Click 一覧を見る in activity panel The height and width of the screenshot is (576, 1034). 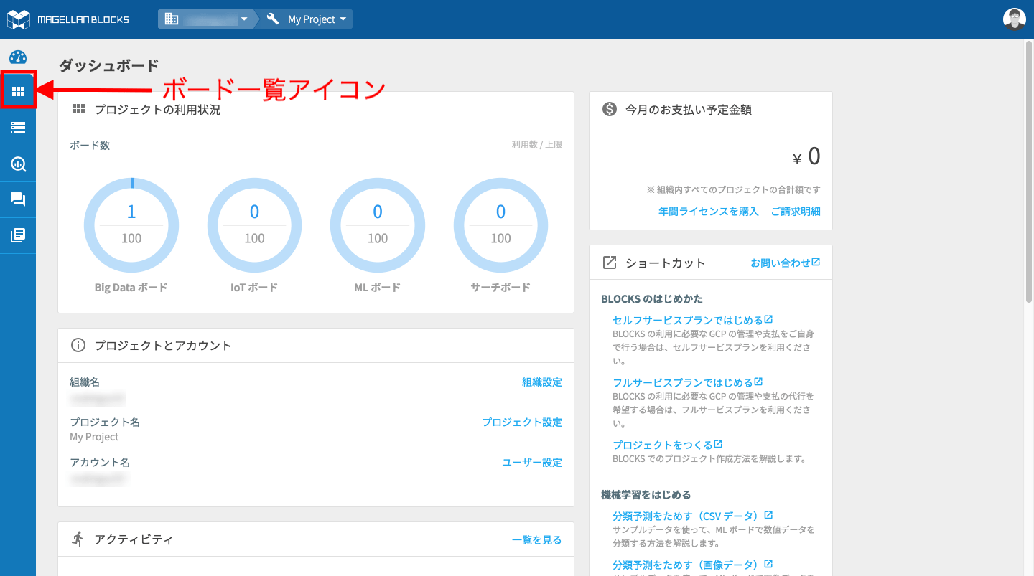pyautogui.click(x=537, y=539)
